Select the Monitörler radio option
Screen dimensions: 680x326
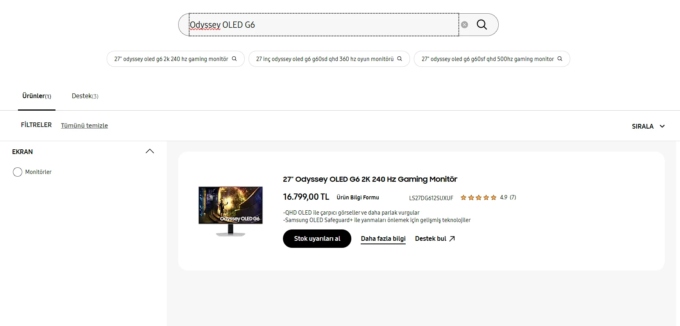pos(18,172)
